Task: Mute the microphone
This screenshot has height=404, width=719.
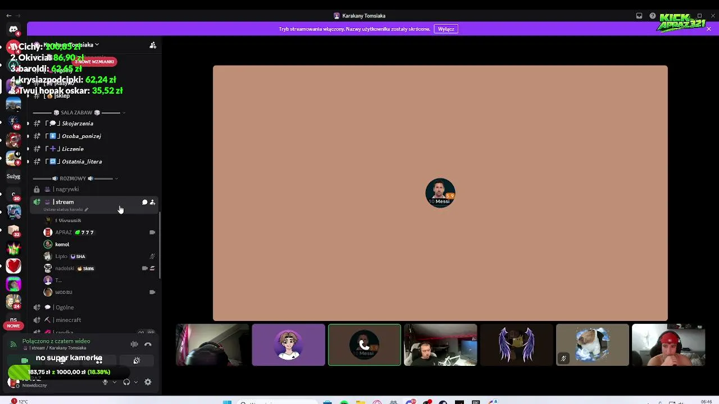Action: 105,382
